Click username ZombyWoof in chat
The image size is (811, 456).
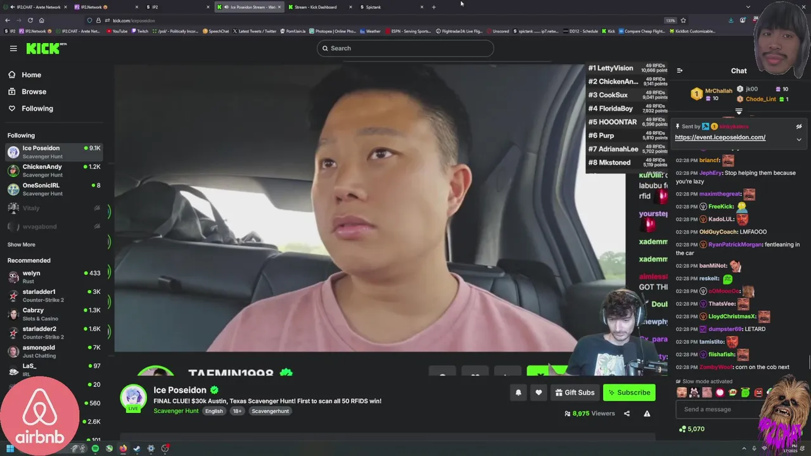[x=715, y=367]
